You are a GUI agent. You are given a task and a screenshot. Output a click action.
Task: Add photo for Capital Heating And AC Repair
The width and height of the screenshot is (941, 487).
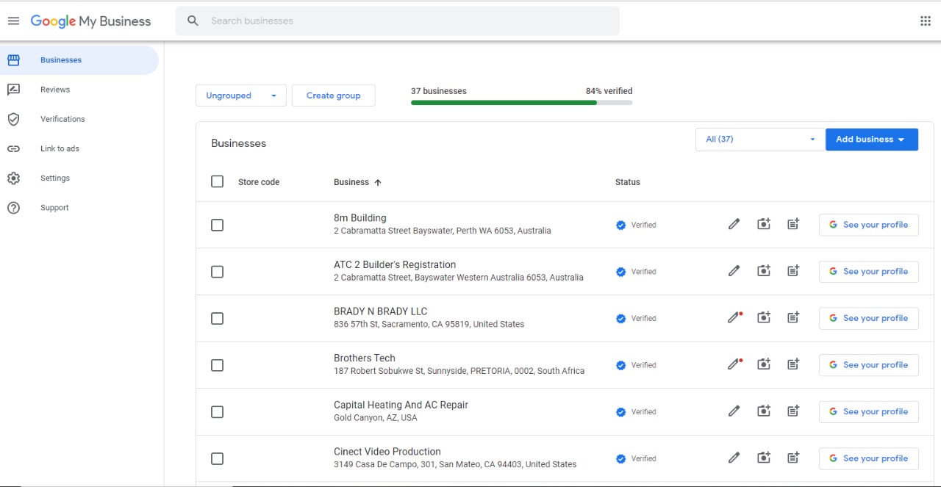(x=764, y=411)
